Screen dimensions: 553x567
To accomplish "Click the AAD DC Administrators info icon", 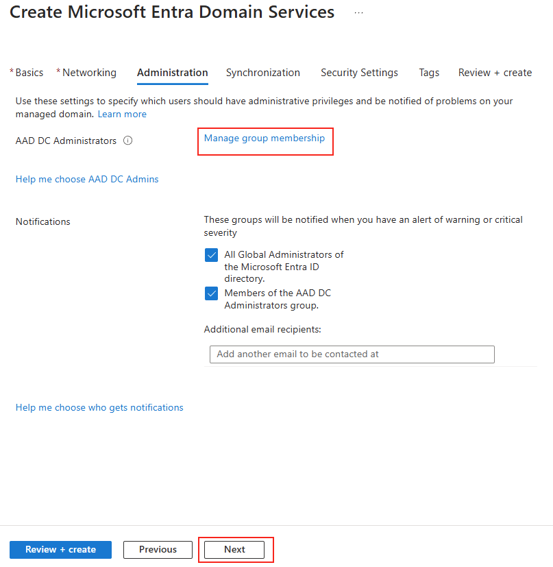I will [128, 141].
